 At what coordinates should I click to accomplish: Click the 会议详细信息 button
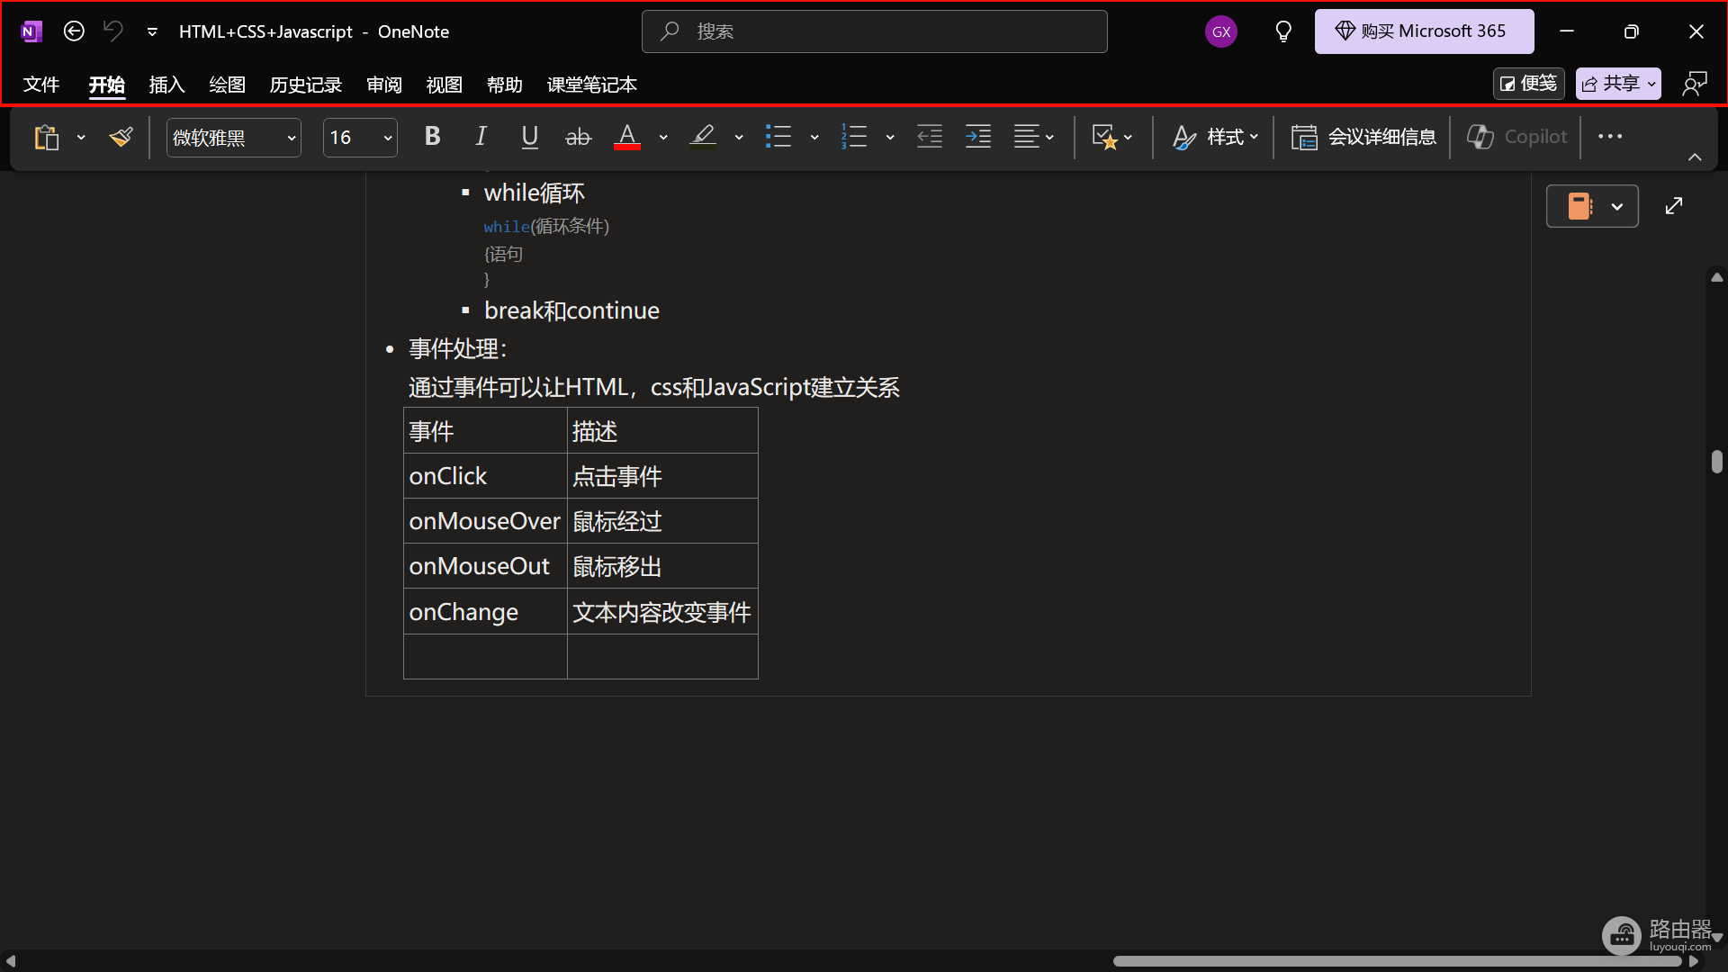point(1363,137)
